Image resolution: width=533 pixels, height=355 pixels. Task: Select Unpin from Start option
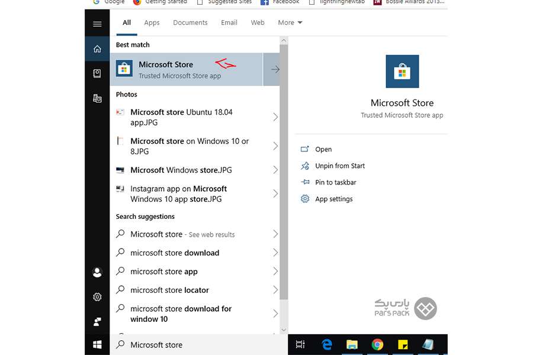coord(339,166)
